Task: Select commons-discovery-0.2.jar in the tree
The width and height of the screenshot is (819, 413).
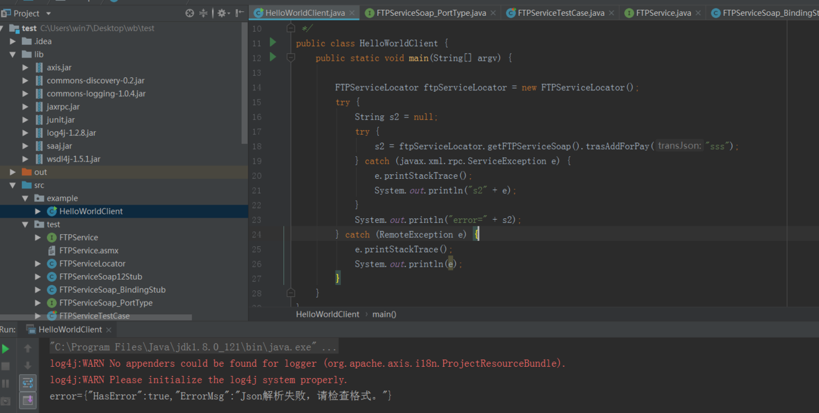Action: (x=95, y=80)
